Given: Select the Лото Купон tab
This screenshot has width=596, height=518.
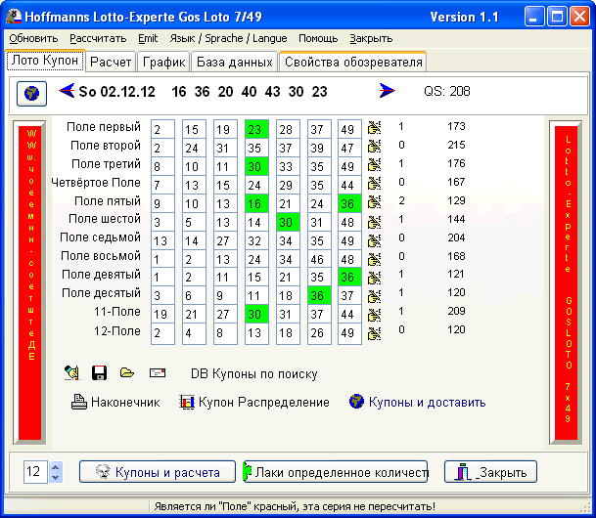Looking at the screenshot, I should tap(45, 61).
